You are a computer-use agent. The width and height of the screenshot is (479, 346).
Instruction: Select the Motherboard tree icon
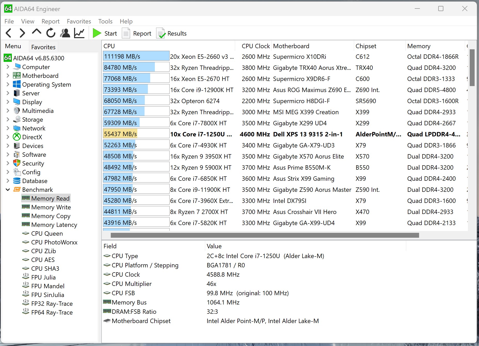coord(17,76)
